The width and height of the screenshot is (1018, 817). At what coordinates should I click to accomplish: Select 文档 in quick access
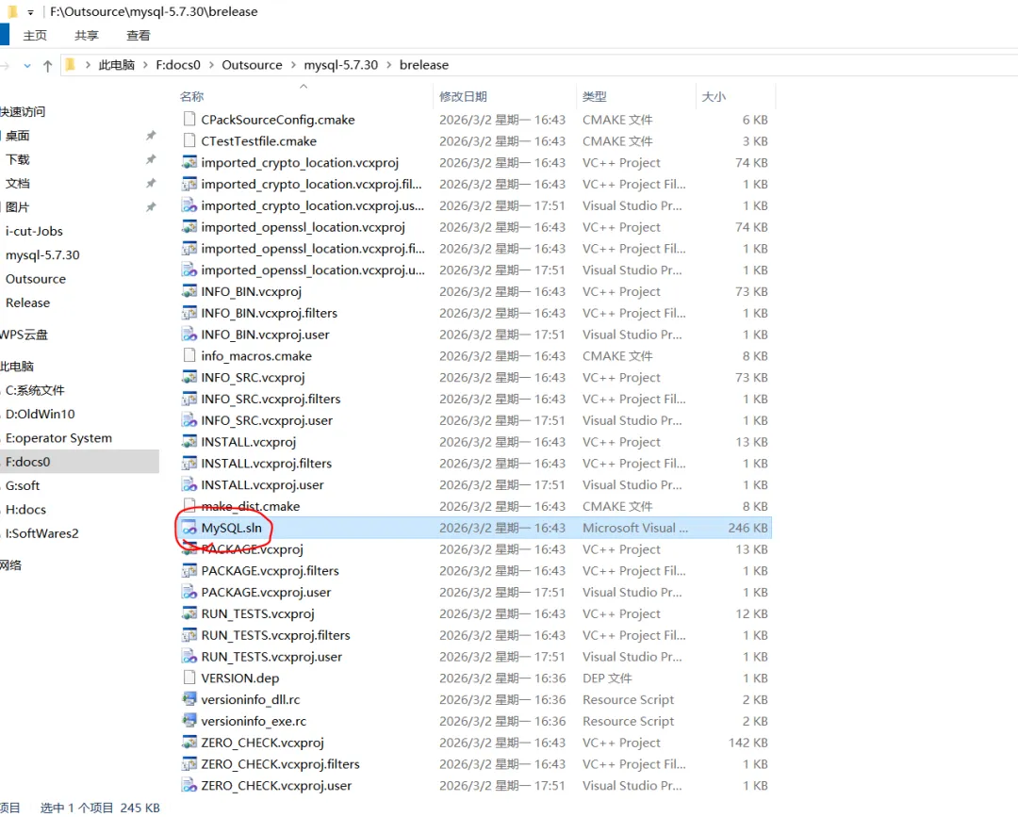[x=18, y=184]
